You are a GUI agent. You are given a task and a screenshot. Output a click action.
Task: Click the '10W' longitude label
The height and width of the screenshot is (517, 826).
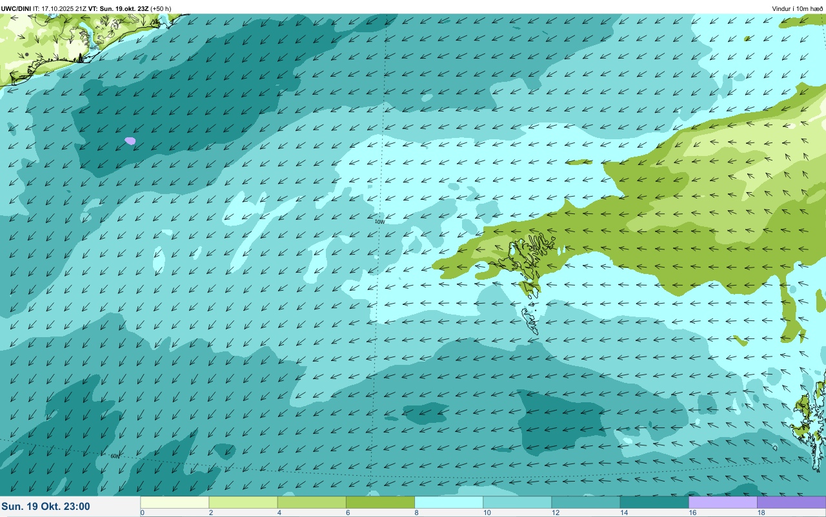click(379, 221)
